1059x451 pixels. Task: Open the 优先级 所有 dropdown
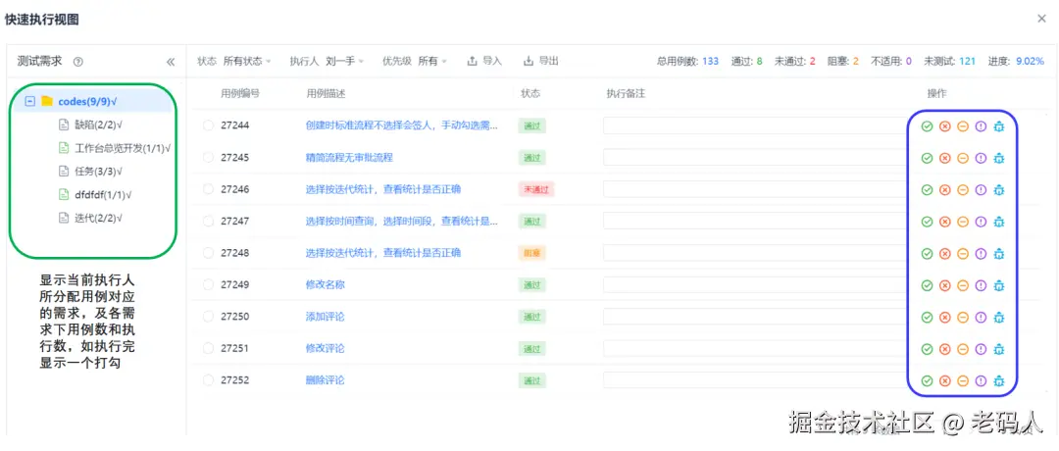tap(432, 62)
